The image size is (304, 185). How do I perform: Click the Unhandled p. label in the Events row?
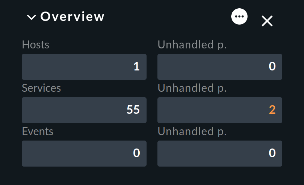(x=192, y=132)
